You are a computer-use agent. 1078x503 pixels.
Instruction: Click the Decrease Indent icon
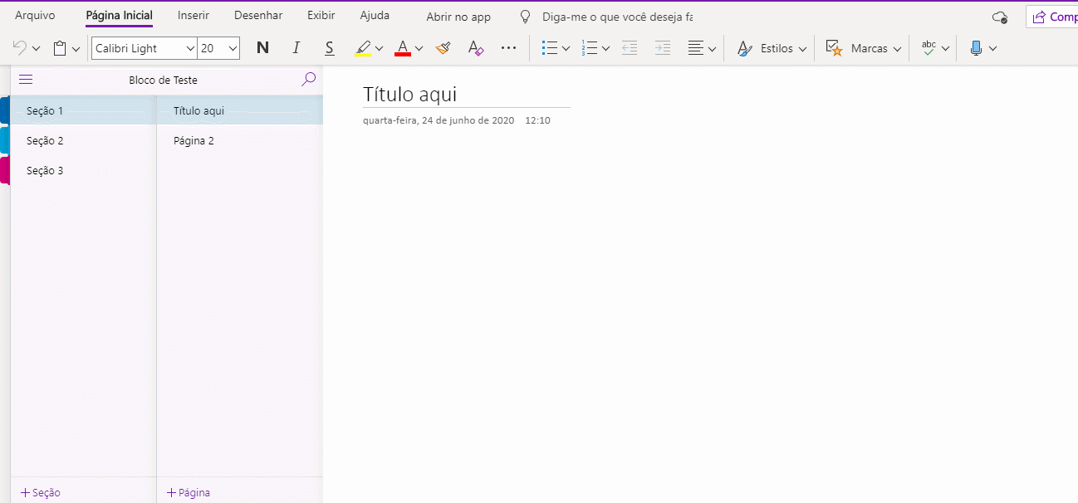[630, 49]
